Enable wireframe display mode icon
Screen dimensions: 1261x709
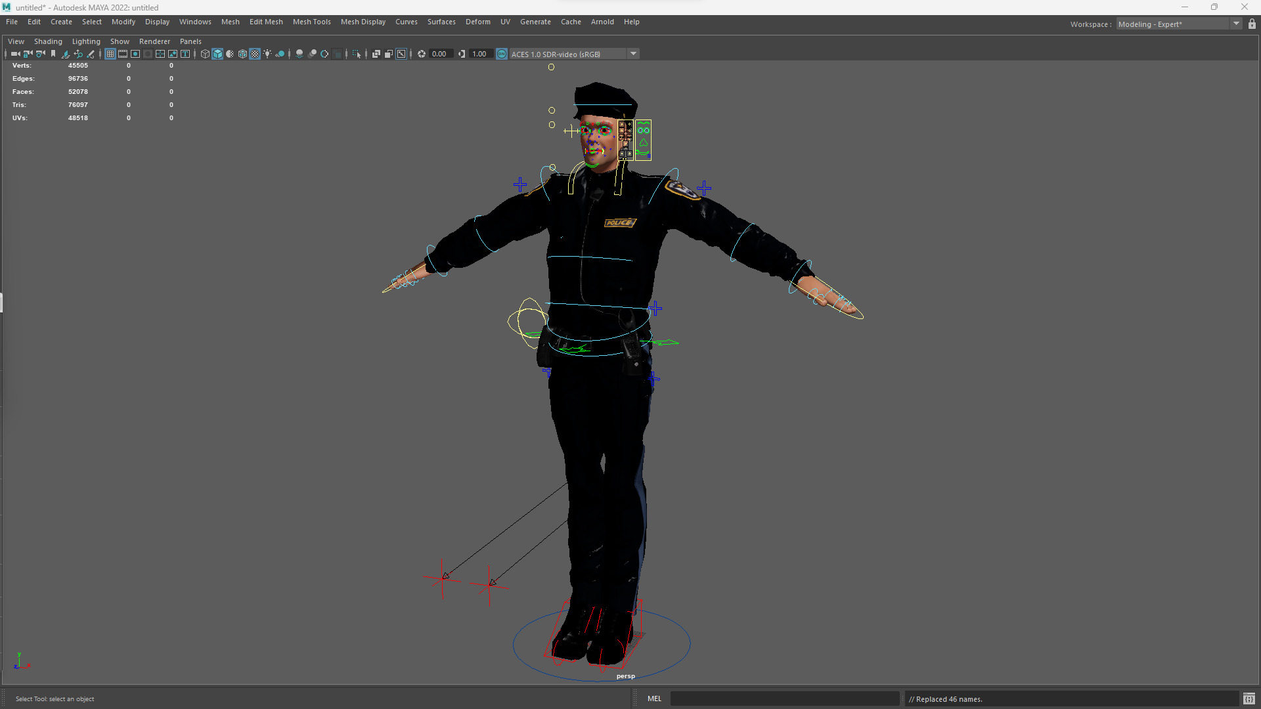205,54
